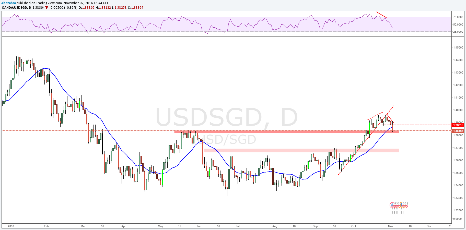Click the Sep label on the time axis

pyautogui.click(x=315, y=226)
